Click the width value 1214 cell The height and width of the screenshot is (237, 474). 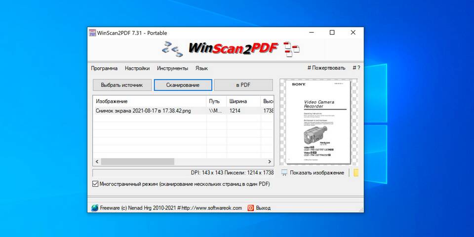coord(235,111)
